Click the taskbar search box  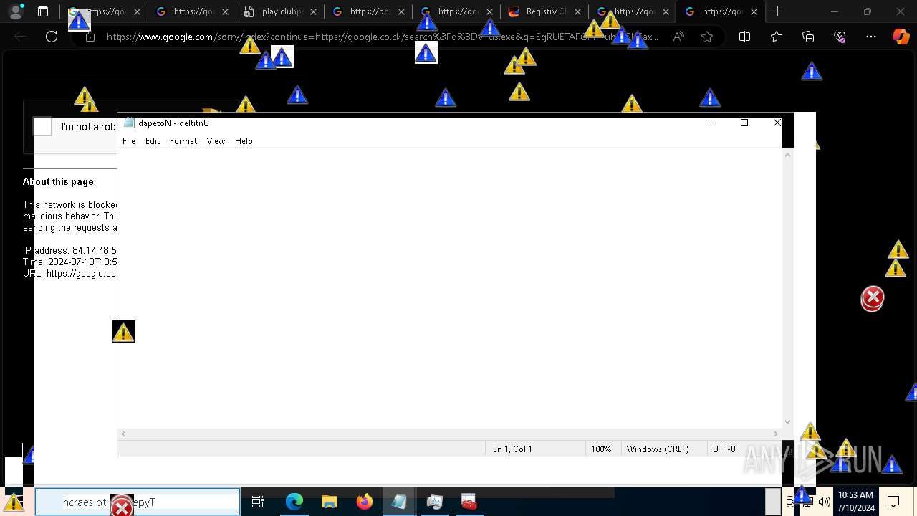pyautogui.click(x=138, y=502)
